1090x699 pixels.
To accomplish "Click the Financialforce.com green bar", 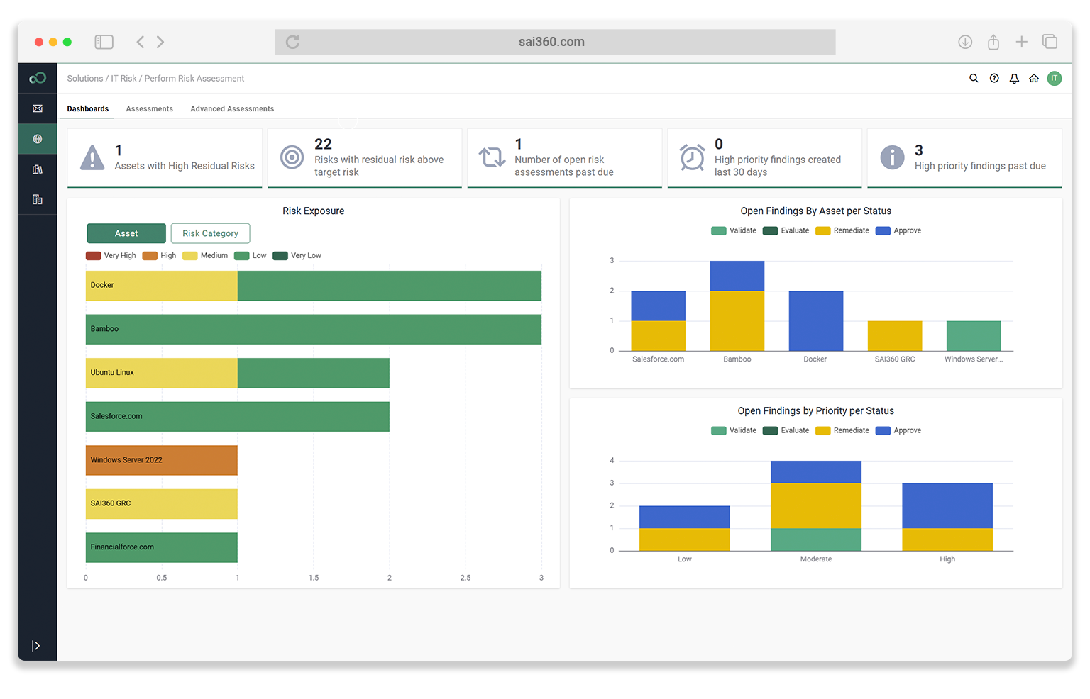I will coord(162,547).
